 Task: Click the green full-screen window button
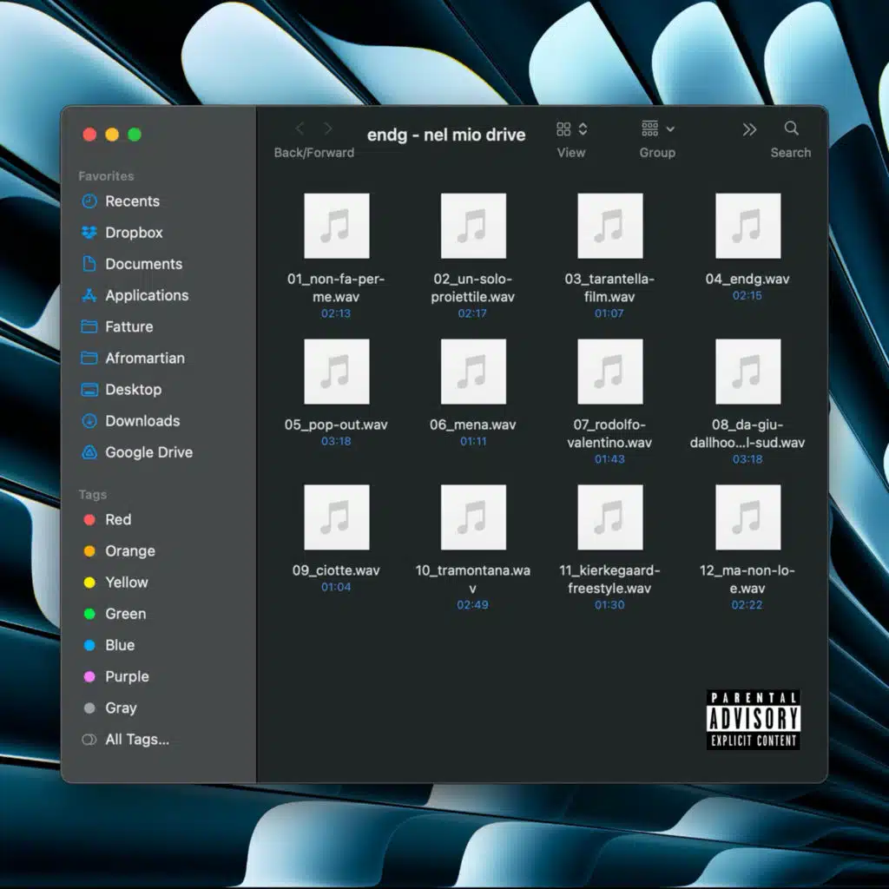135,135
